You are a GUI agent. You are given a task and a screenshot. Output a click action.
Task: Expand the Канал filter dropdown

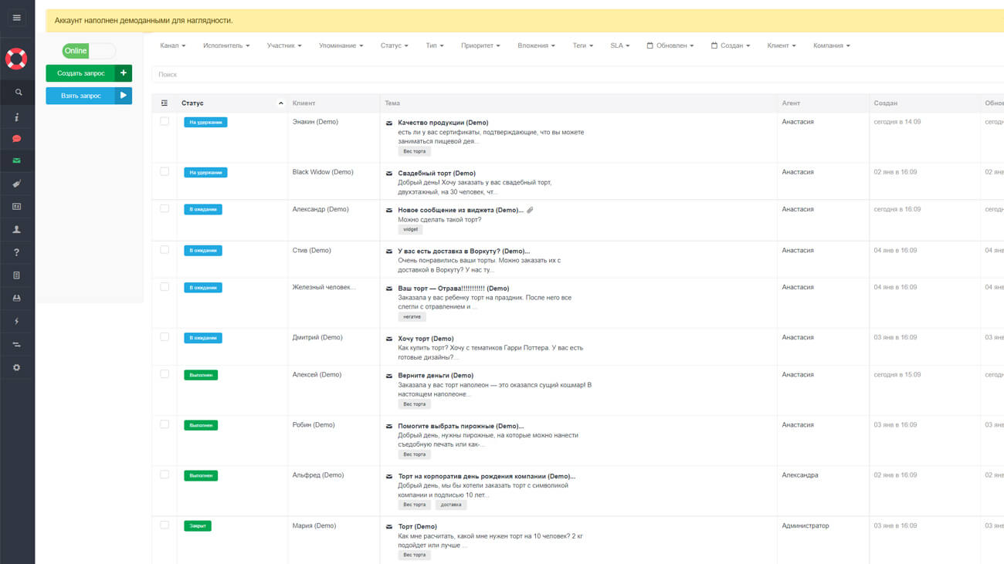coord(172,46)
